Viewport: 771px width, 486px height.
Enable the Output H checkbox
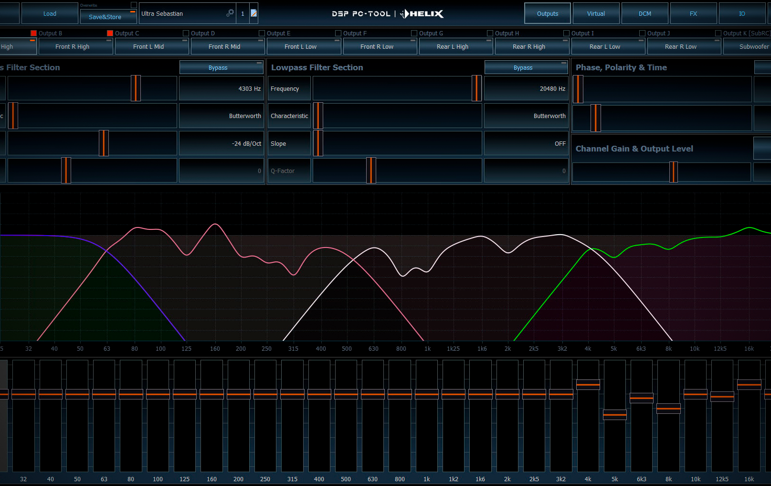(x=490, y=33)
